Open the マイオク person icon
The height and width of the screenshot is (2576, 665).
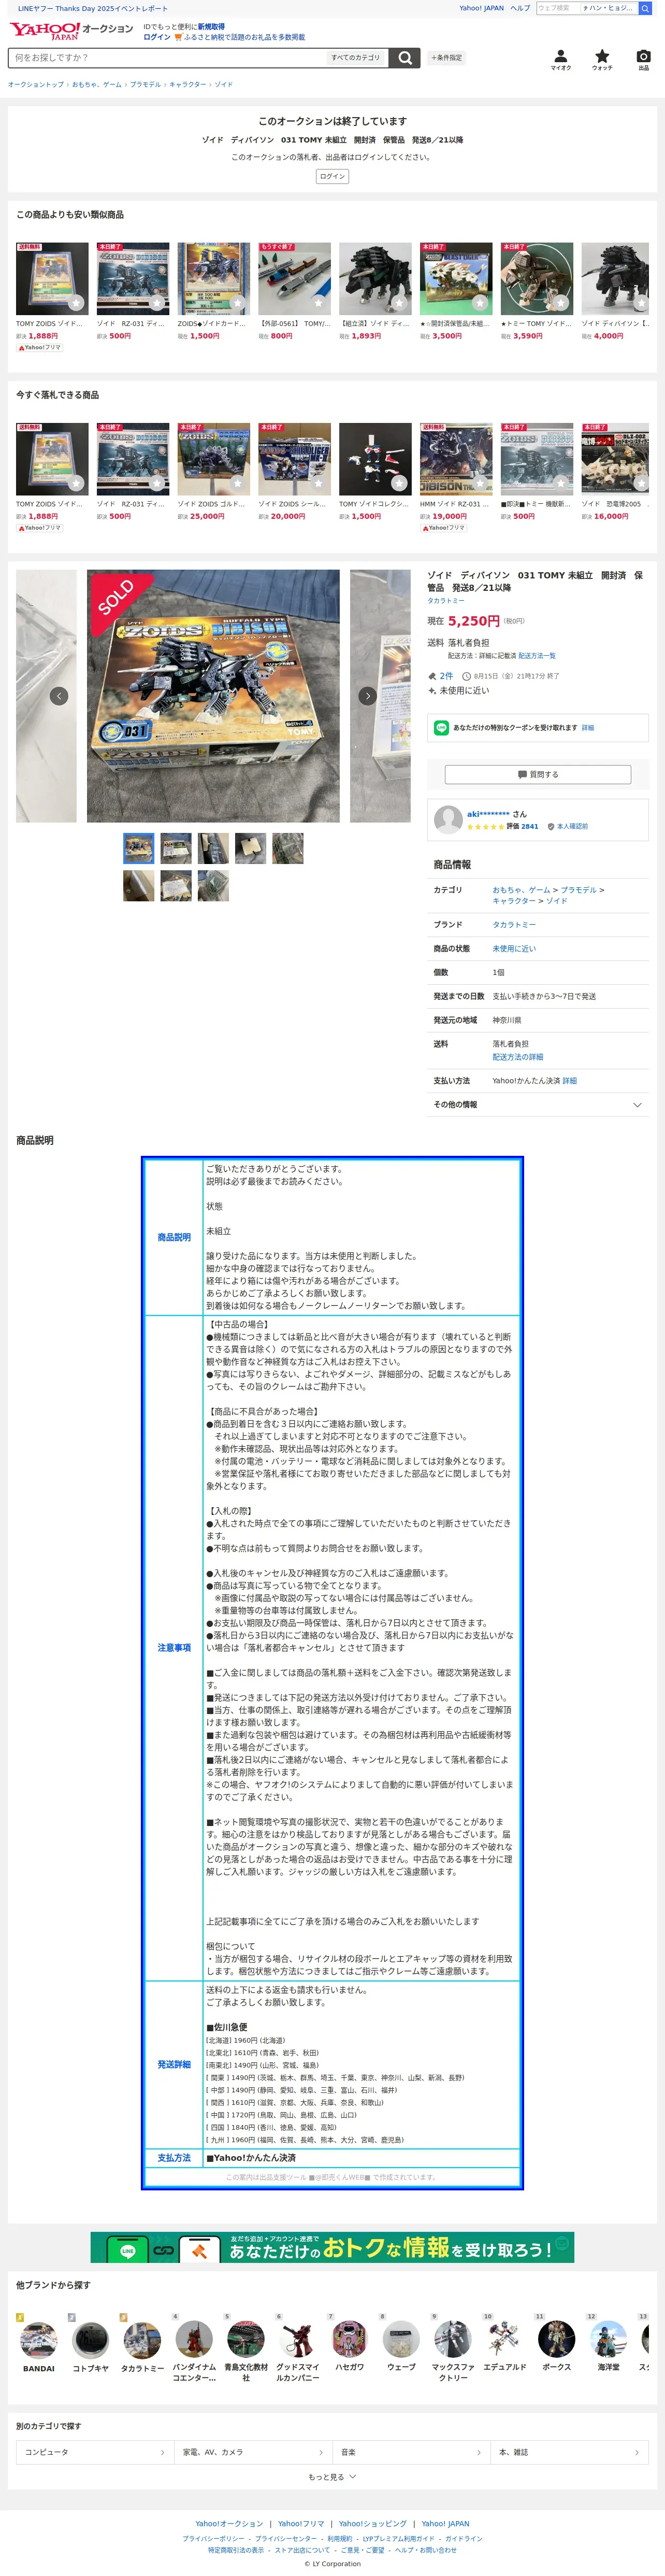click(561, 60)
